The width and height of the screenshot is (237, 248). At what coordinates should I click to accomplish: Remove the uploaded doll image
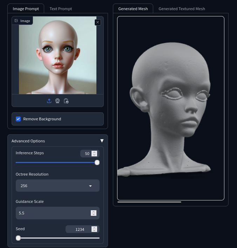click(98, 22)
